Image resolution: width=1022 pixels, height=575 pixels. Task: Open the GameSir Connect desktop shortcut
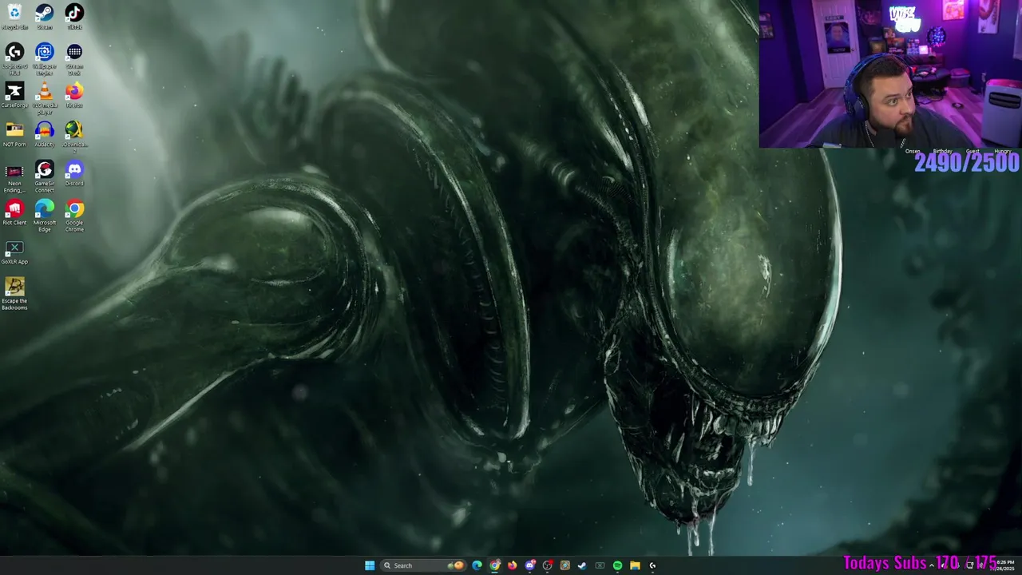[x=44, y=176]
